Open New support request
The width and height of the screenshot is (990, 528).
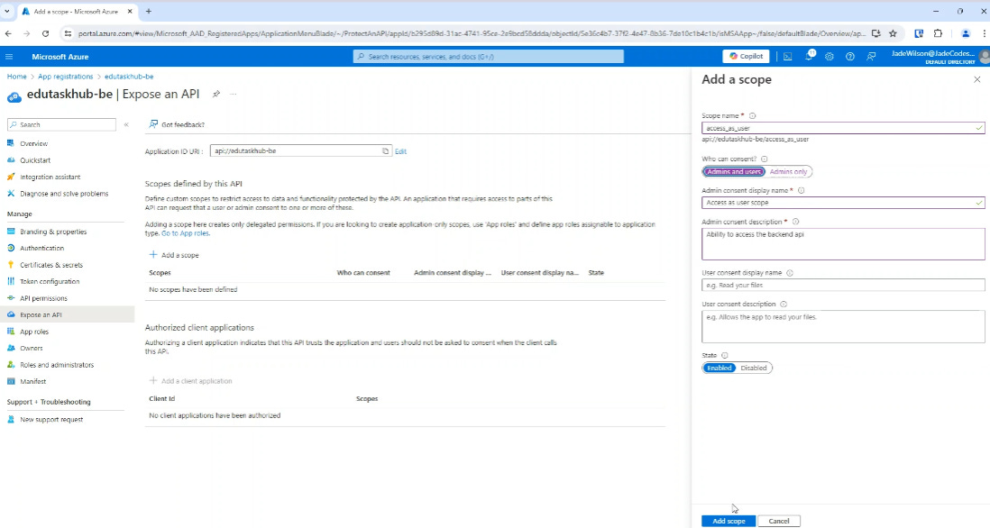point(51,420)
